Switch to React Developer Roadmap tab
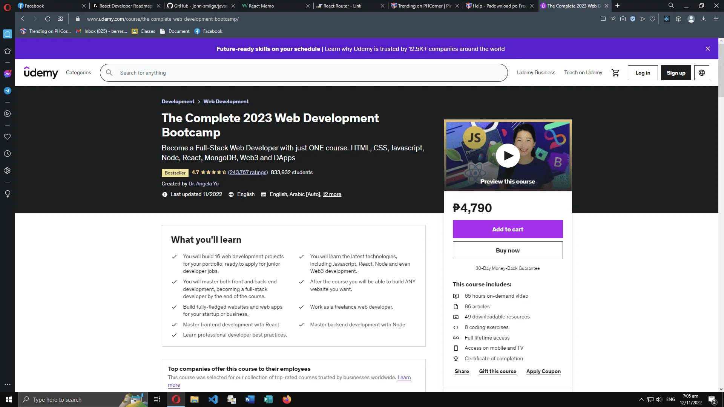Viewport: 724px width, 407px height. click(x=126, y=6)
